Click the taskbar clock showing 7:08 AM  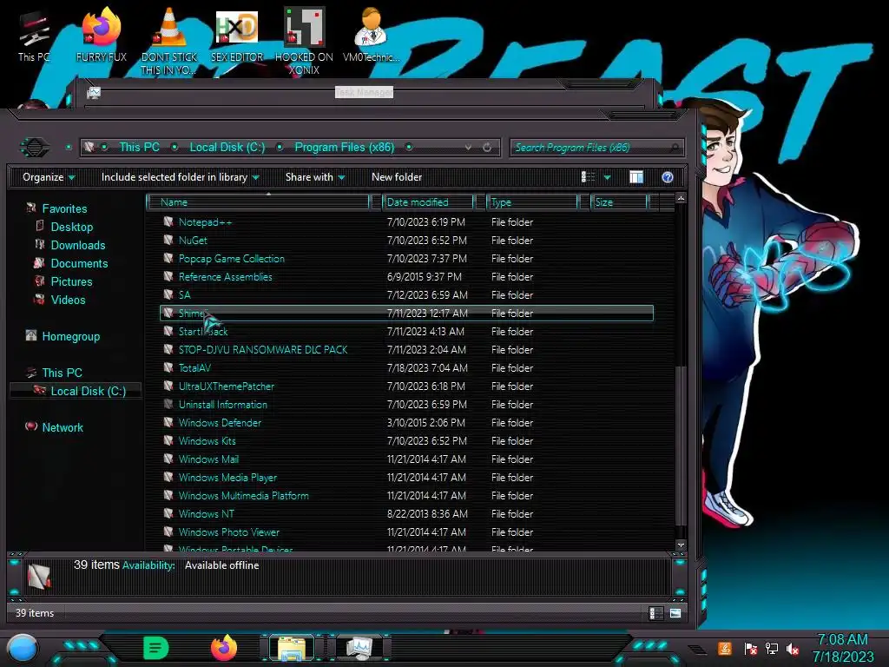pyautogui.click(x=843, y=648)
